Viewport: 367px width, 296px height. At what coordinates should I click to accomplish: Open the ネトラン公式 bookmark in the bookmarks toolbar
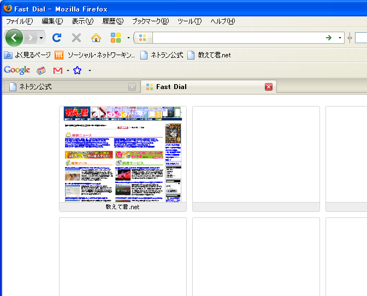click(x=162, y=55)
